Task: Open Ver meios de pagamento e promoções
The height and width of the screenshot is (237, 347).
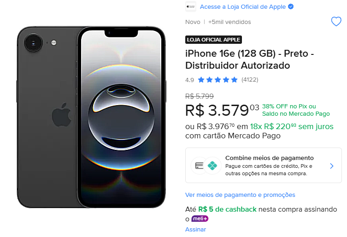Action: (x=240, y=195)
